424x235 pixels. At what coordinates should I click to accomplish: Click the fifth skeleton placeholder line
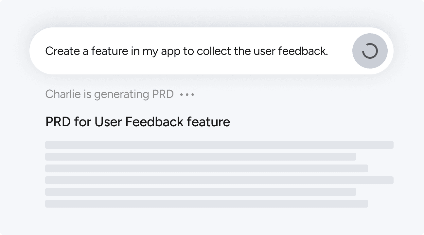201,192
